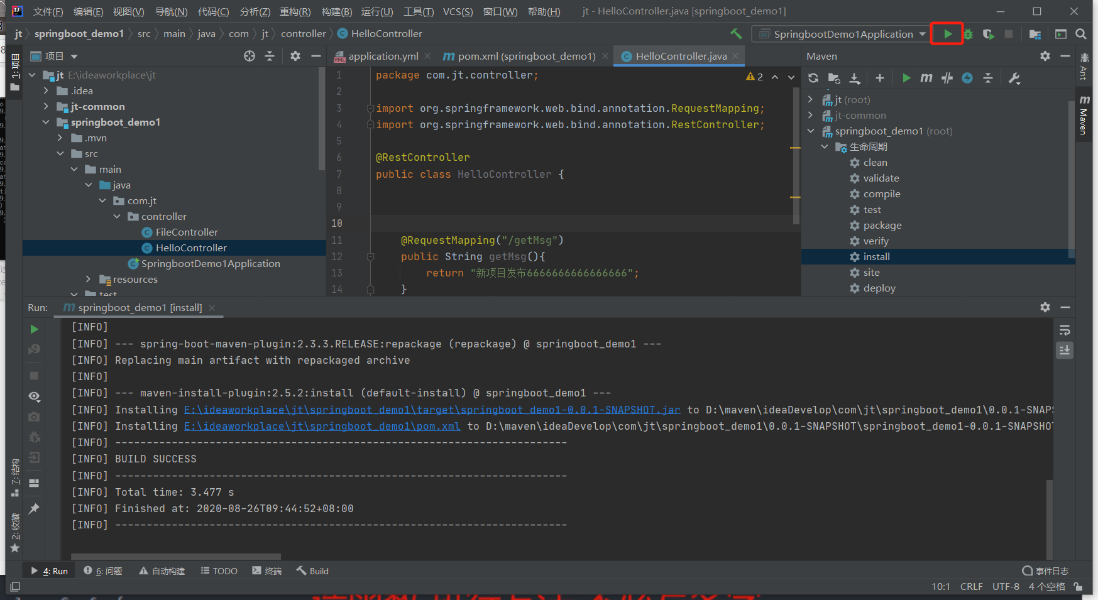Collapse all nodes in Project panel
The width and height of the screenshot is (1098, 600).
pos(270,56)
